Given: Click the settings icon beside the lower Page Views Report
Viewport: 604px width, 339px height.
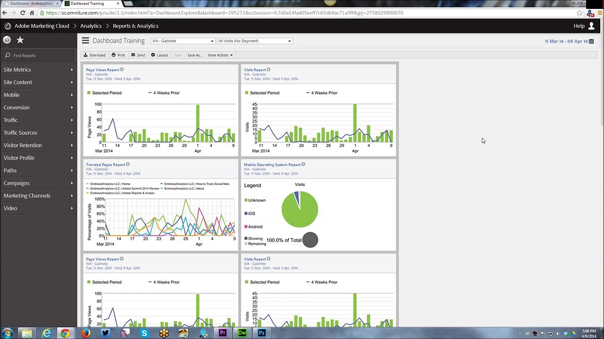Looking at the screenshot, I should (122, 258).
